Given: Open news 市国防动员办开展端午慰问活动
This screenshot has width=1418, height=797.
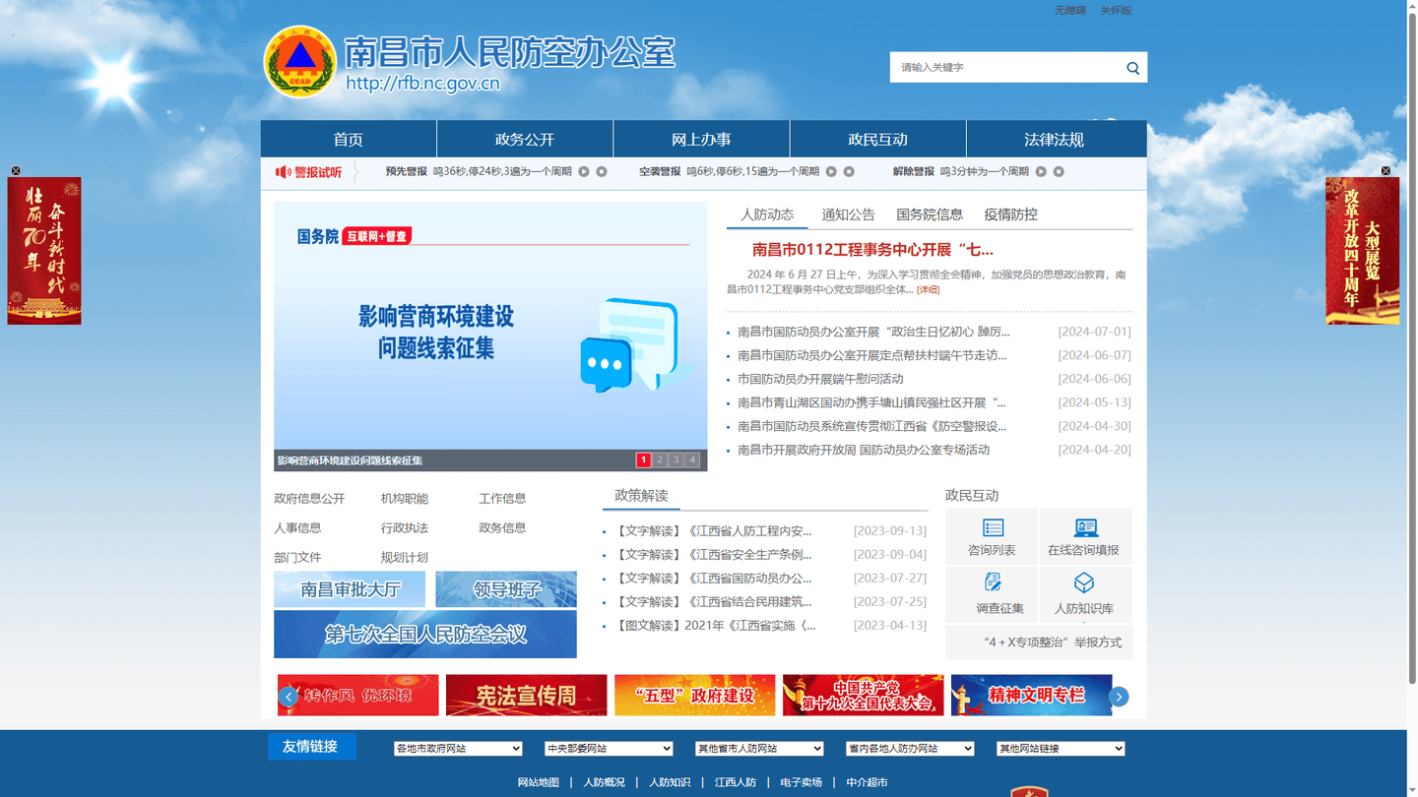Looking at the screenshot, I should pyautogui.click(x=820, y=379).
